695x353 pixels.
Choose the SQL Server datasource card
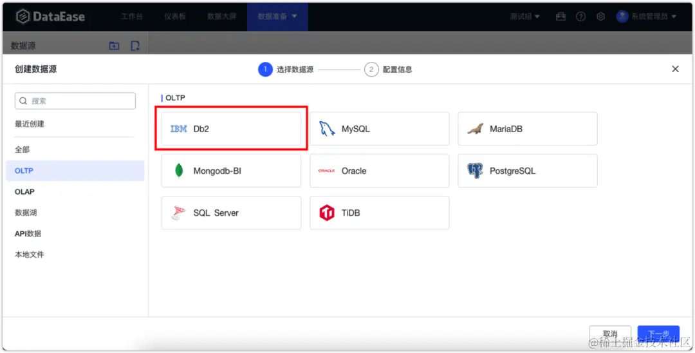(231, 213)
